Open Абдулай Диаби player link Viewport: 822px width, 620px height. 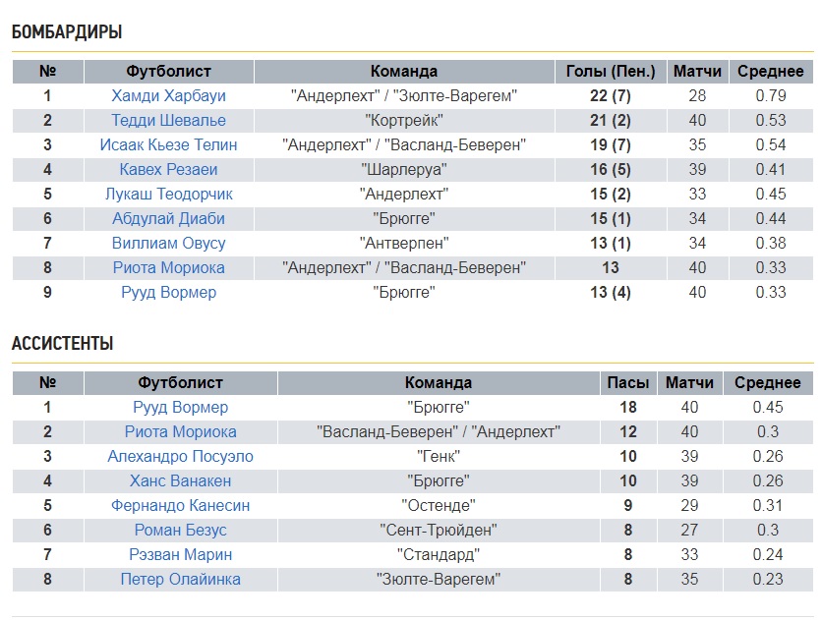(168, 218)
